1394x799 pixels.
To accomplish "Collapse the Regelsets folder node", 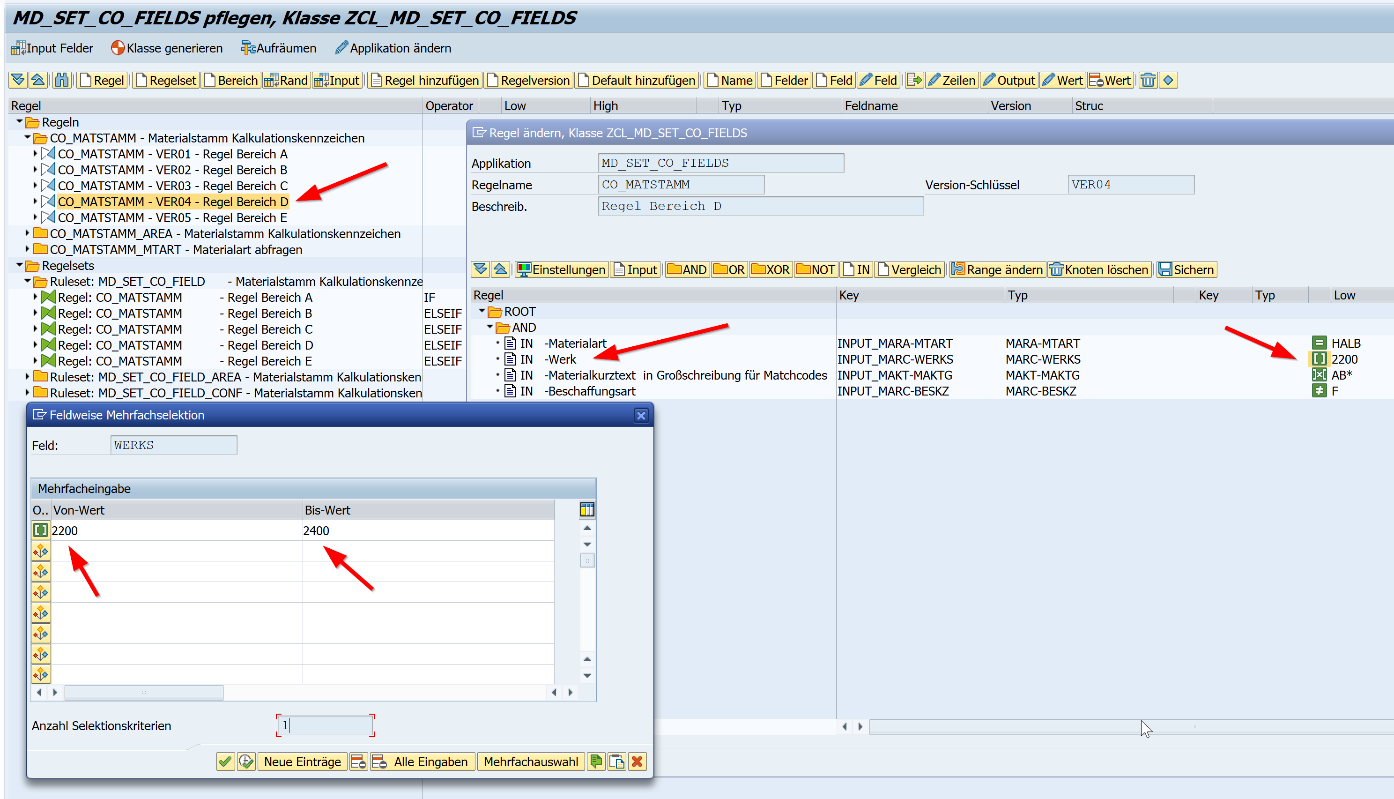I will [x=19, y=265].
